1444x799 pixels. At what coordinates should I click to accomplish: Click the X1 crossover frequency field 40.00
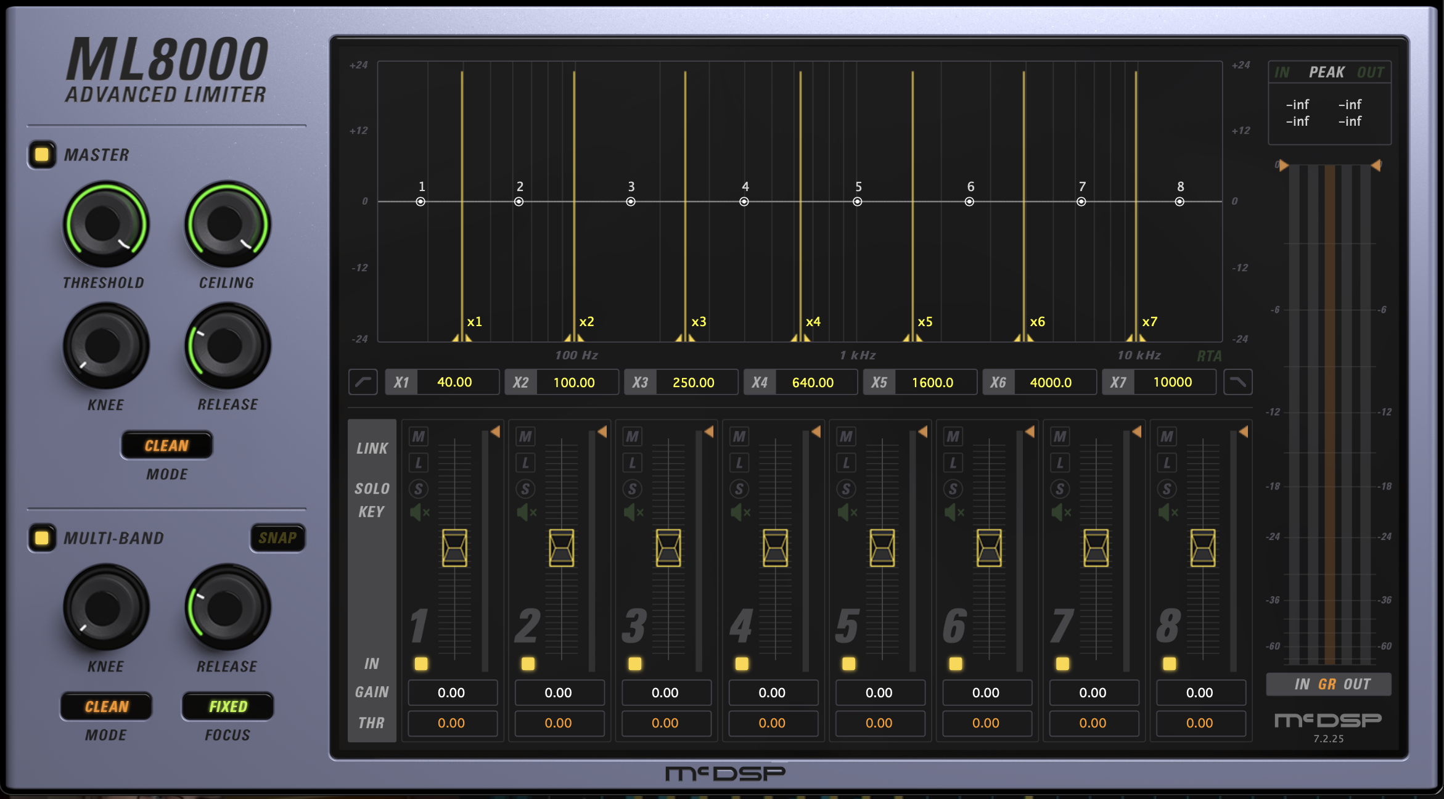coord(457,382)
